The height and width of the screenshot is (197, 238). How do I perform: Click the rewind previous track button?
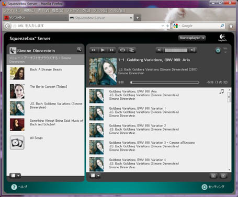pyautogui.click(x=94, y=50)
